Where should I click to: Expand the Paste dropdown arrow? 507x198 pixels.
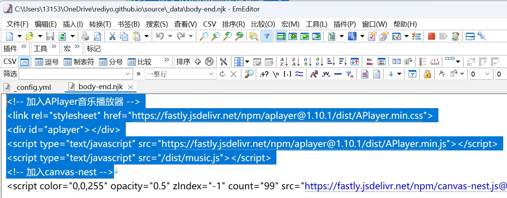tap(146, 36)
